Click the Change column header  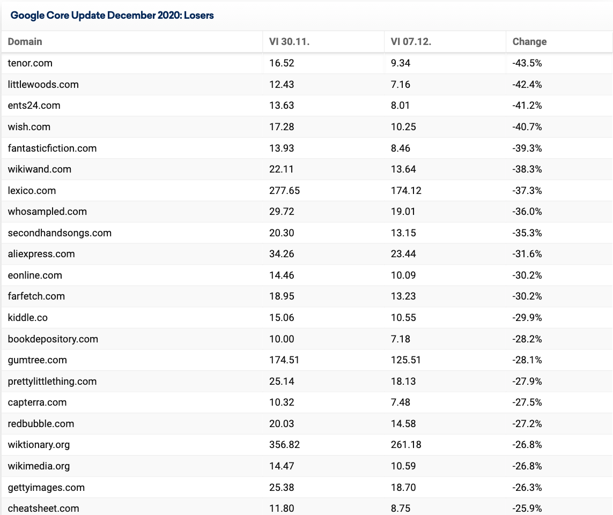pyautogui.click(x=530, y=42)
